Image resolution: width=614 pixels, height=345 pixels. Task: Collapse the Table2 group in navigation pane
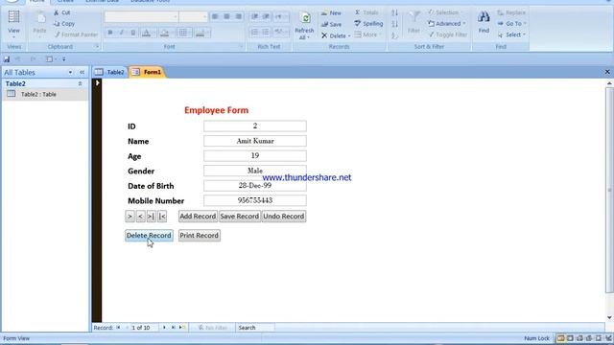click(80, 83)
